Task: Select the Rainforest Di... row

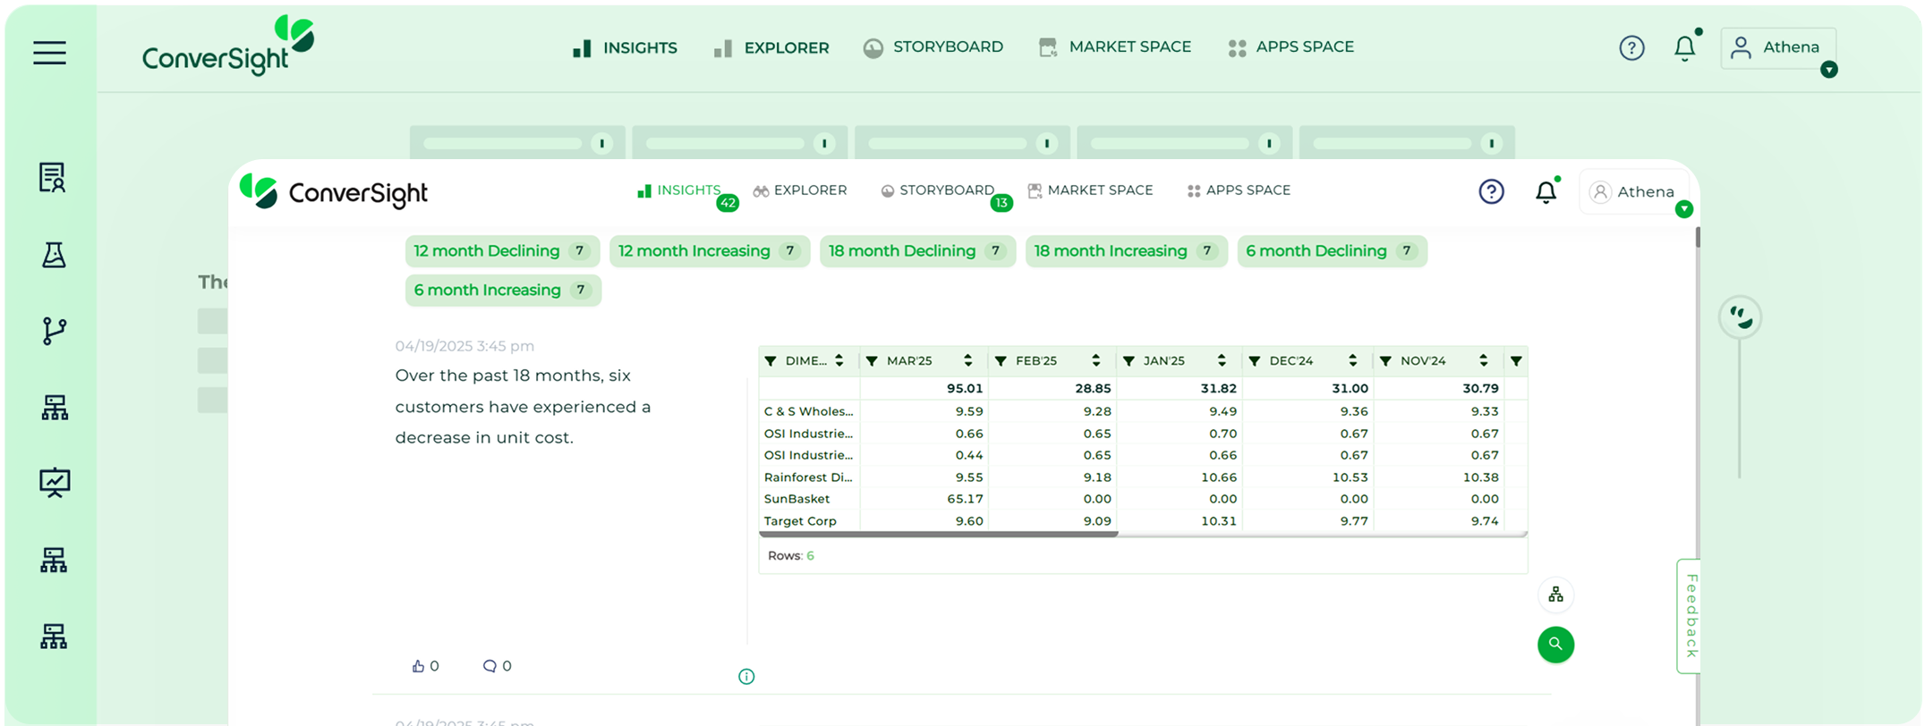Action: [1142, 477]
